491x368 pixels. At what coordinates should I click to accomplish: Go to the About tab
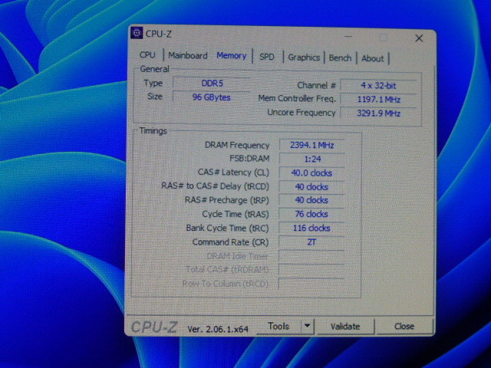tap(372, 58)
